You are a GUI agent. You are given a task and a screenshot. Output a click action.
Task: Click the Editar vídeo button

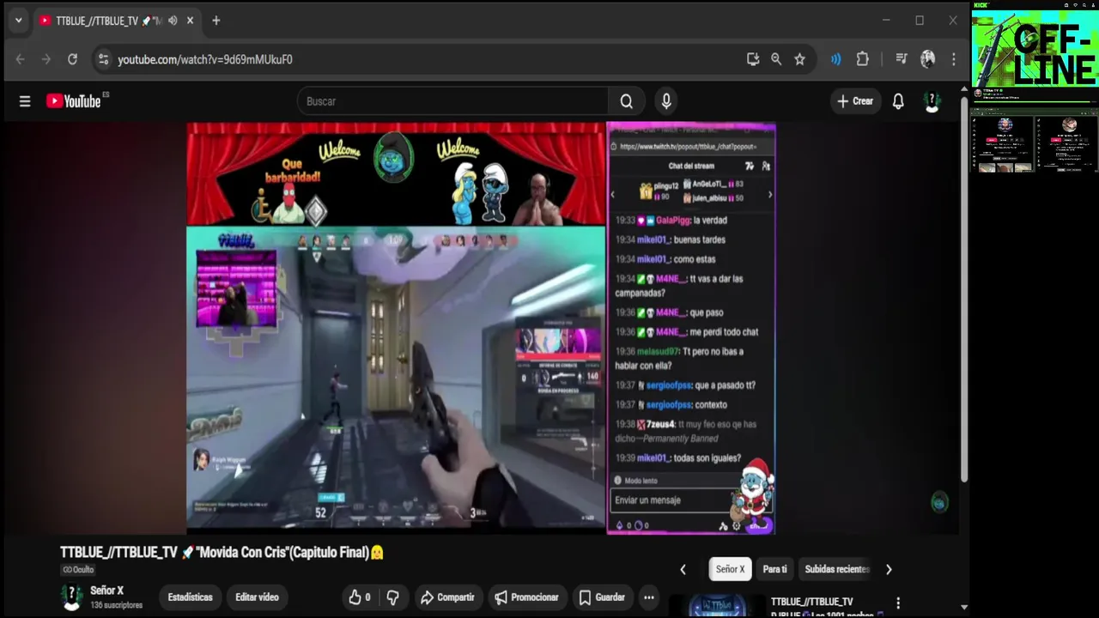pyautogui.click(x=257, y=597)
